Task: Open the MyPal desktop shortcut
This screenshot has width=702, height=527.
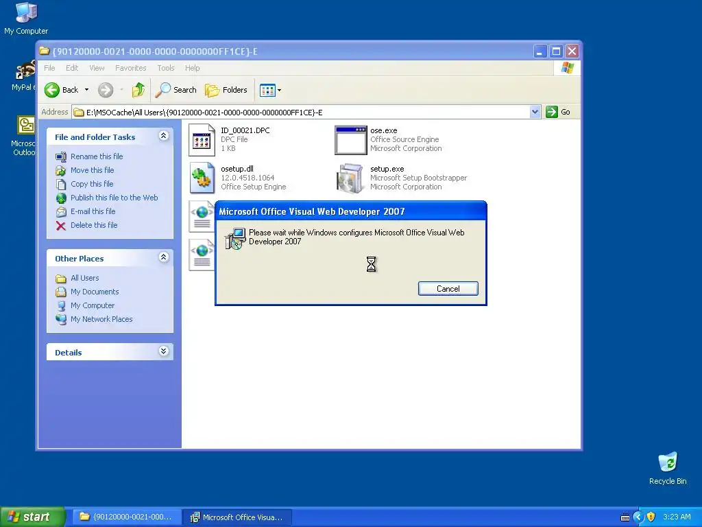Action: point(25,76)
